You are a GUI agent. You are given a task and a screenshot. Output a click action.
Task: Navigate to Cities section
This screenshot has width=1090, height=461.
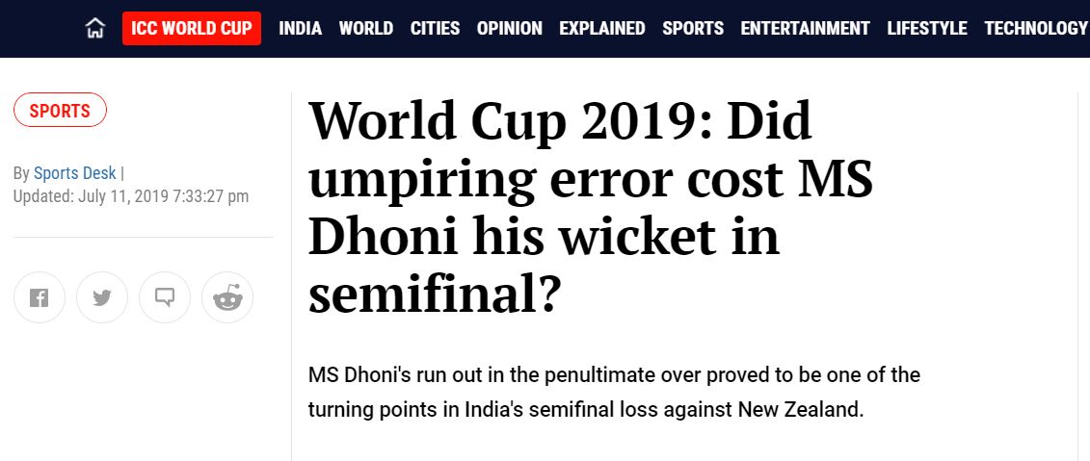[436, 29]
